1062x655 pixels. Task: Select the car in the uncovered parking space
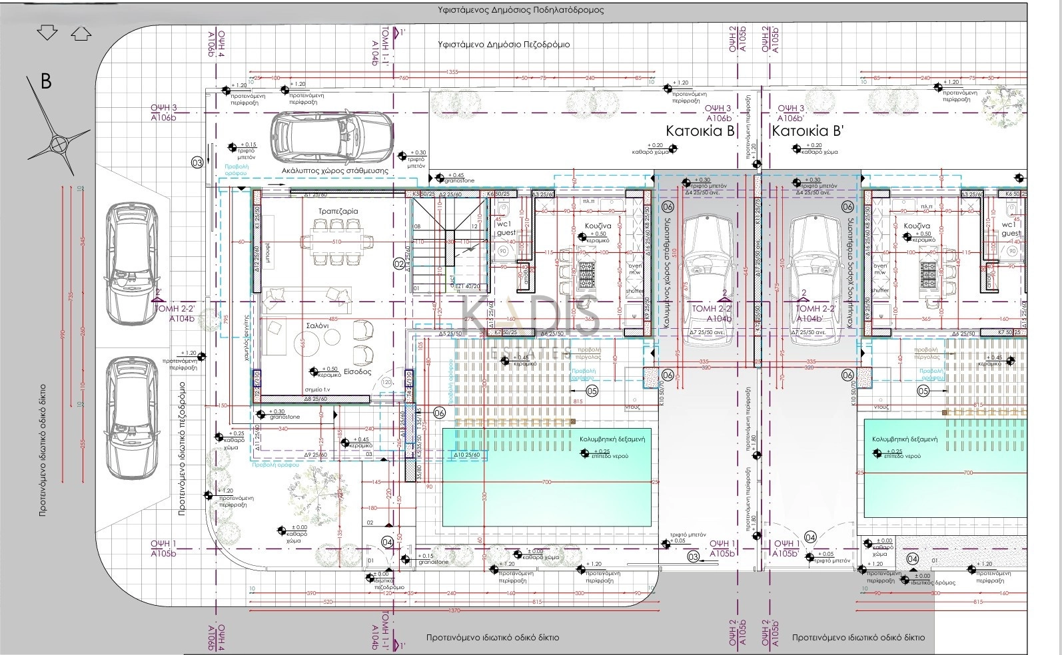coord(333,137)
